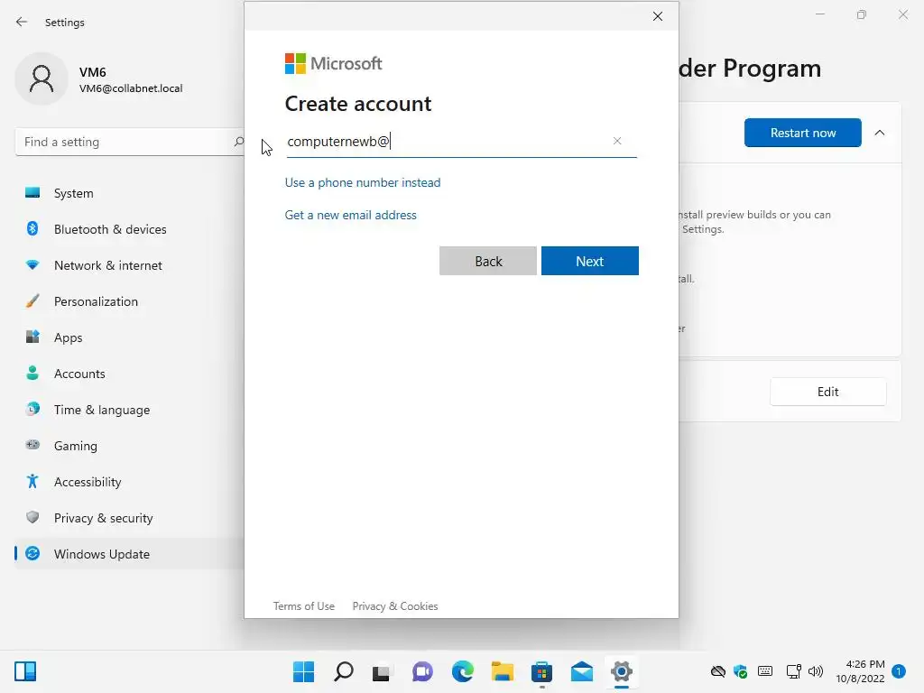Viewport: 924px width, 693px height.
Task: Open taskbar Search
Action: point(344,671)
